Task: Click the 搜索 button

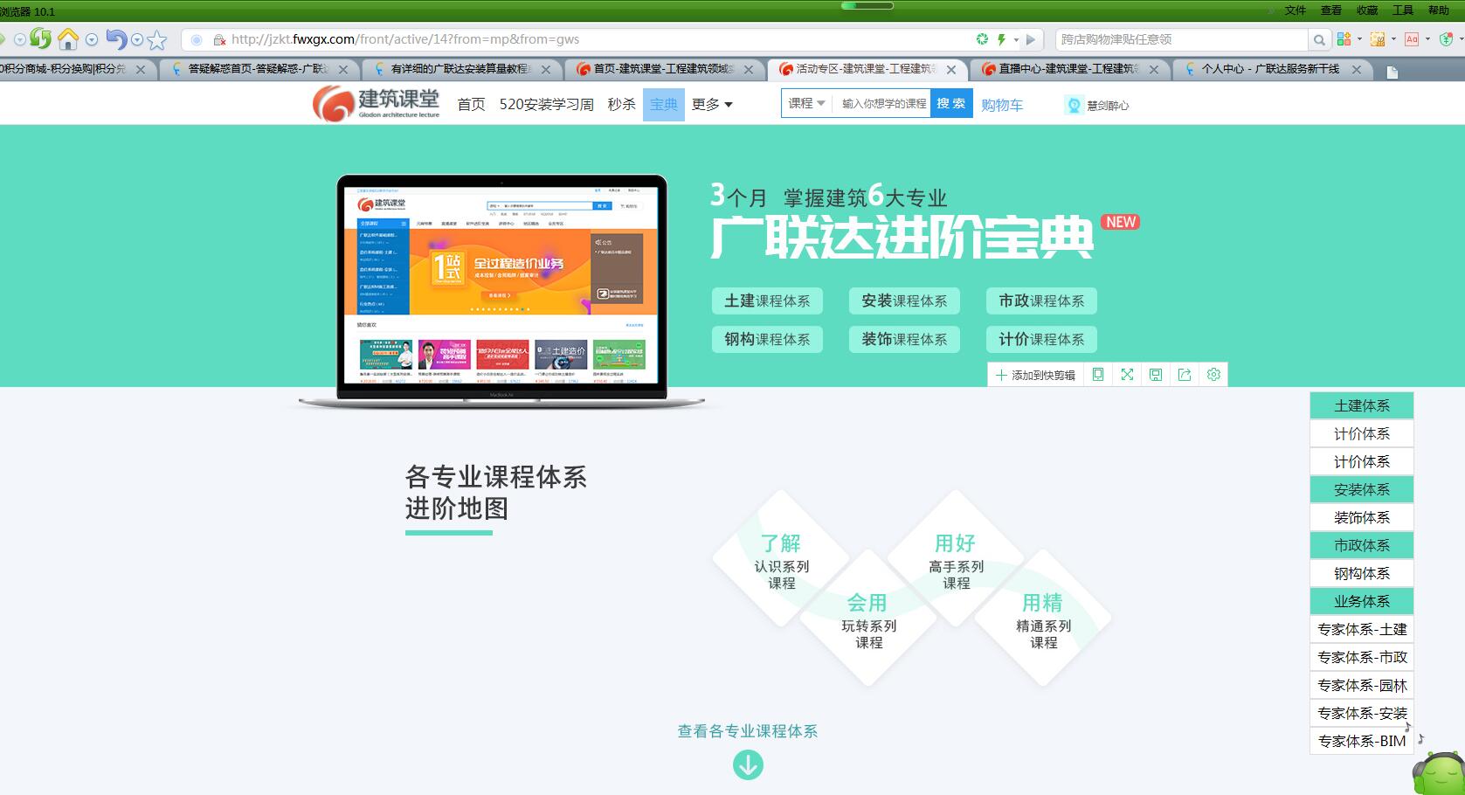Action: 951,103
